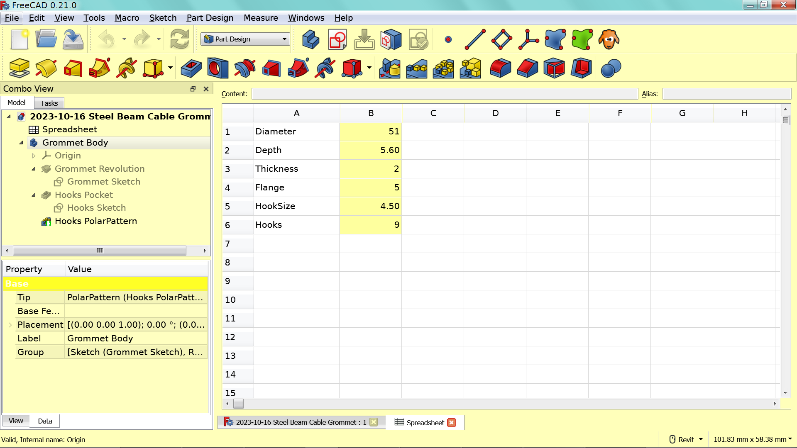Open the Revit navigation style selector
The image size is (797, 448).
(687, 439)
